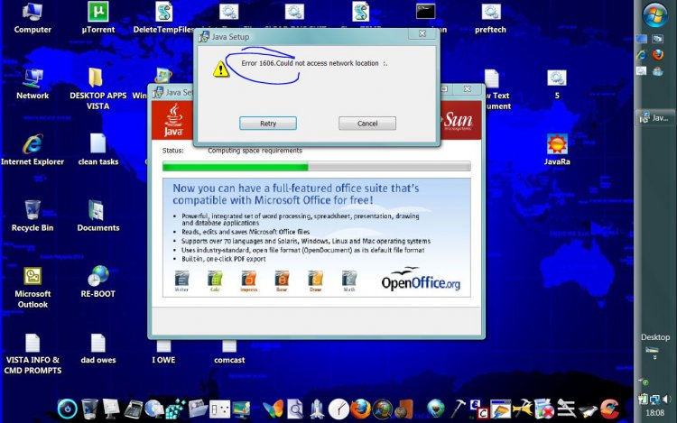The image size is (677, 423).
Task: Click Cancel in the Java Setup error dialog
Action: (367, 124)
